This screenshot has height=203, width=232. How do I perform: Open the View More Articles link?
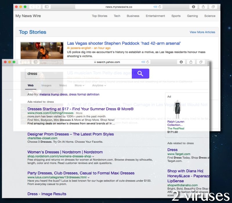202,32
